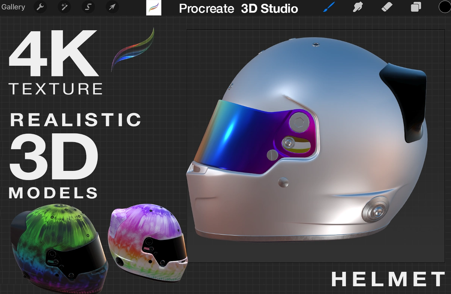The height and width of the screenshot is (294, 451).
Task: Select the Eraser tool
Action: pyautogui.click(x=386, y=7)
